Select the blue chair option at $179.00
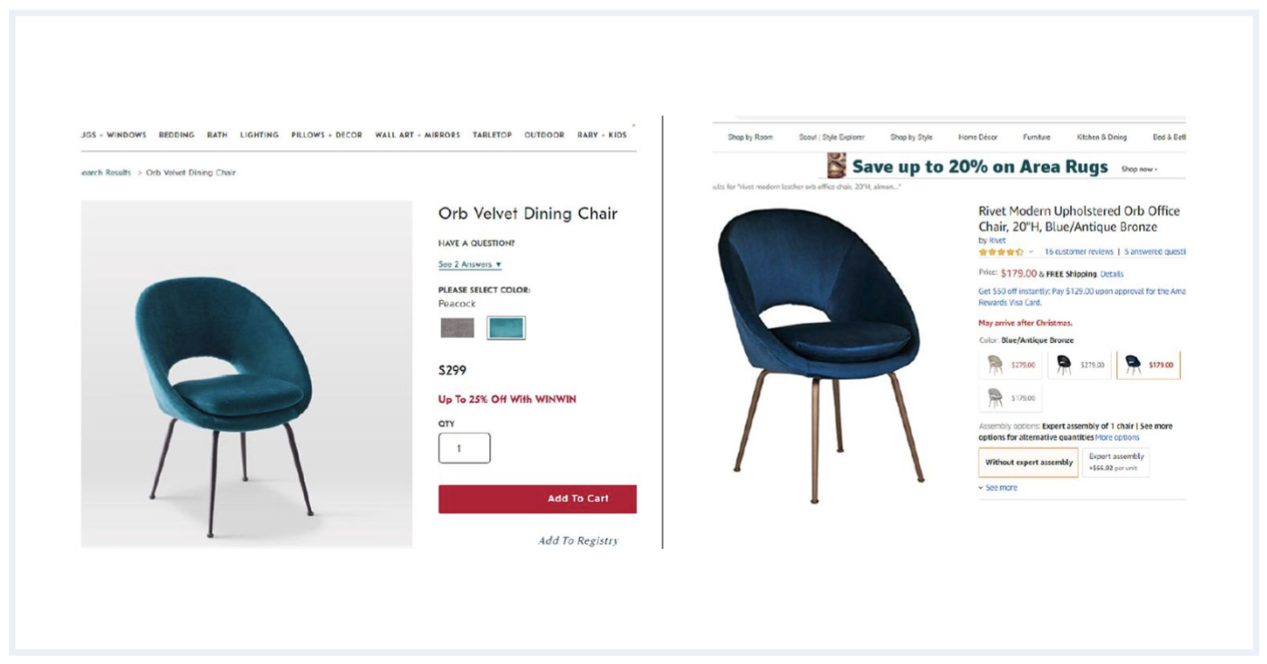 [x=1148, y=365]
